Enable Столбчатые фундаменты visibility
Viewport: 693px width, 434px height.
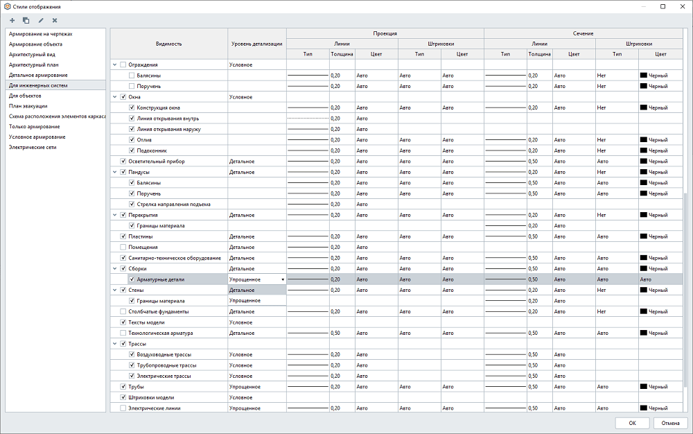click(123, 312)
